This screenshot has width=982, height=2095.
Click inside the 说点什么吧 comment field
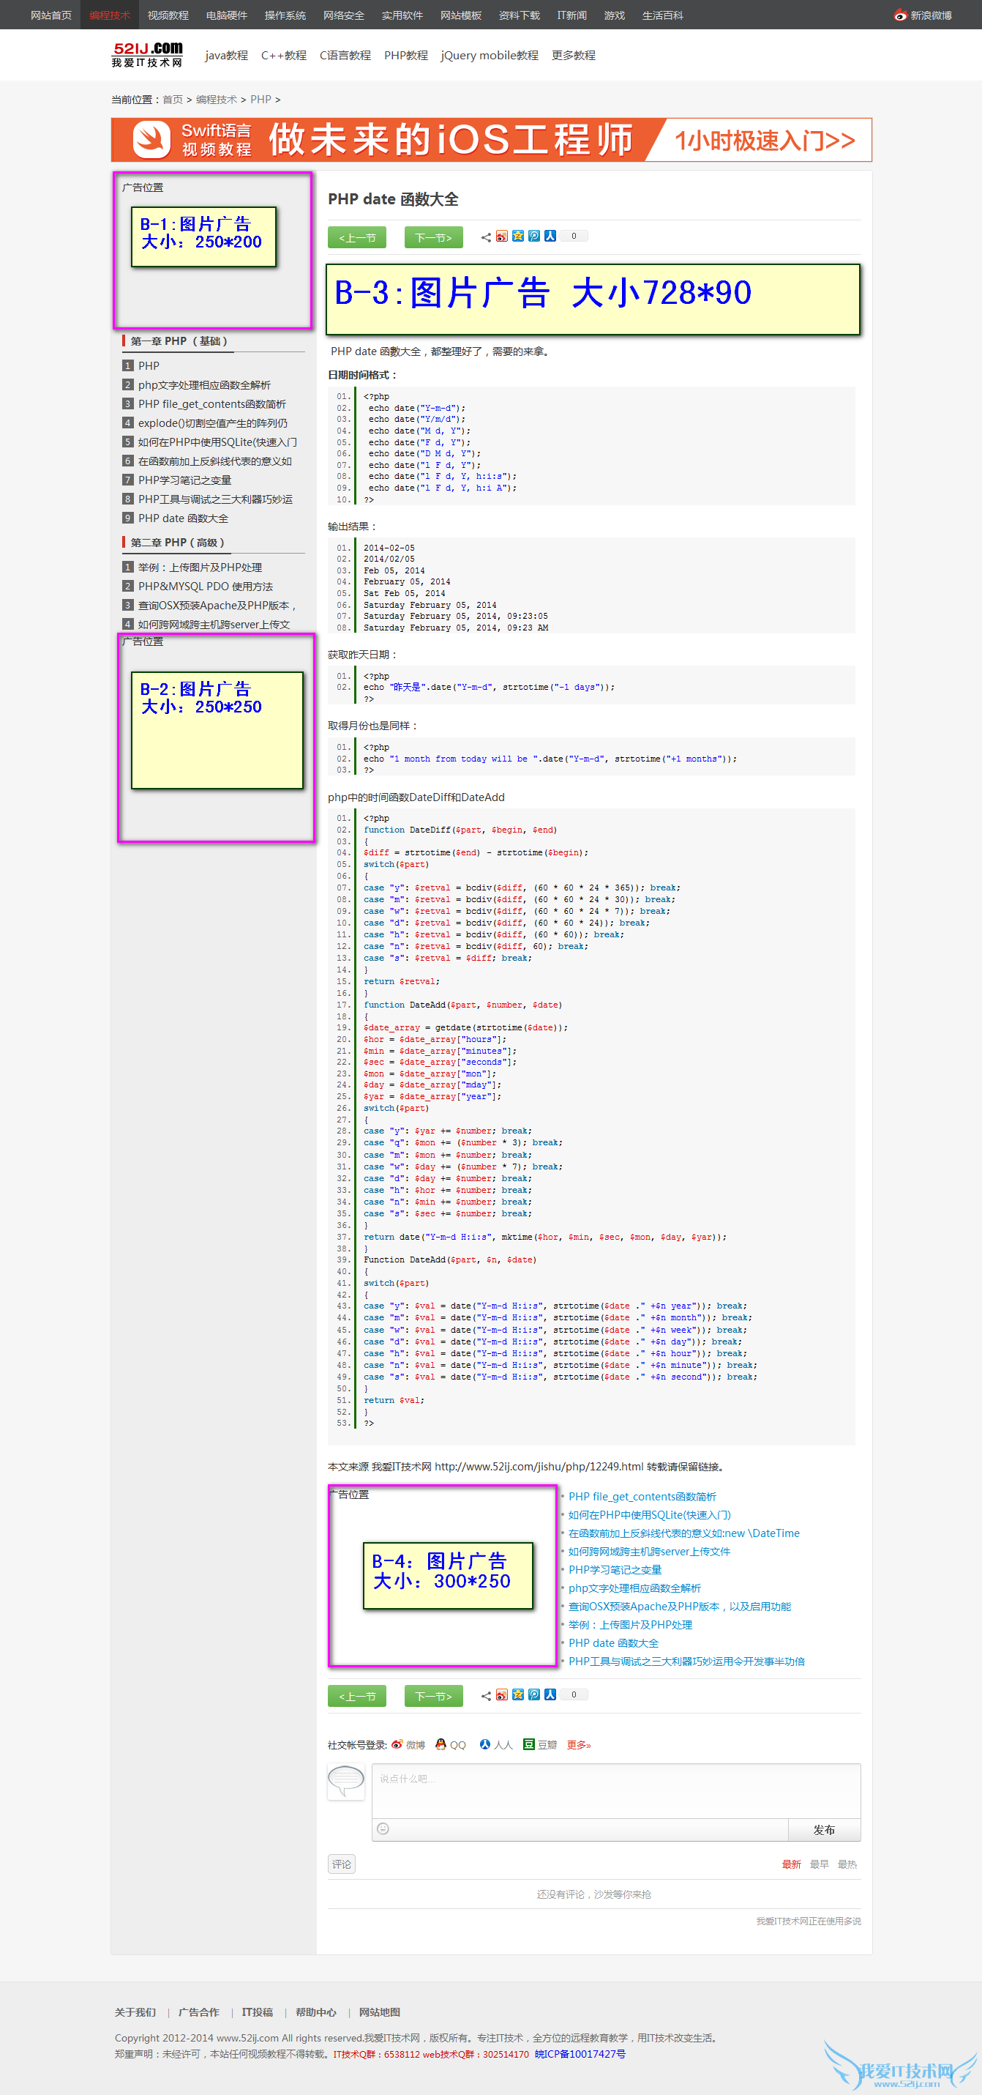click(x=616, y=1792)
